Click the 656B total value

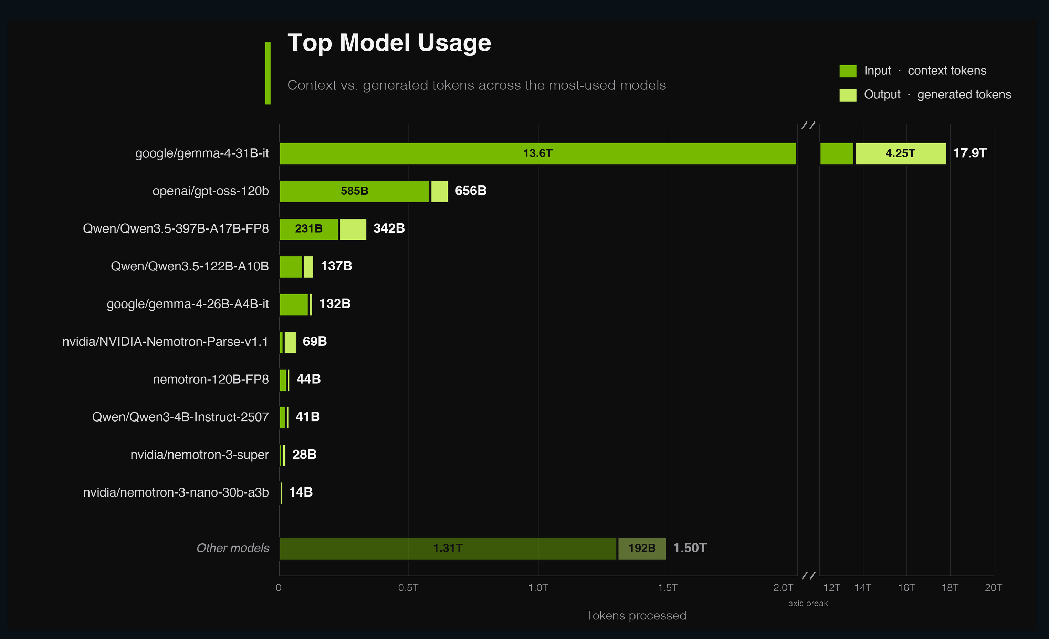click(x=470, y=191)
